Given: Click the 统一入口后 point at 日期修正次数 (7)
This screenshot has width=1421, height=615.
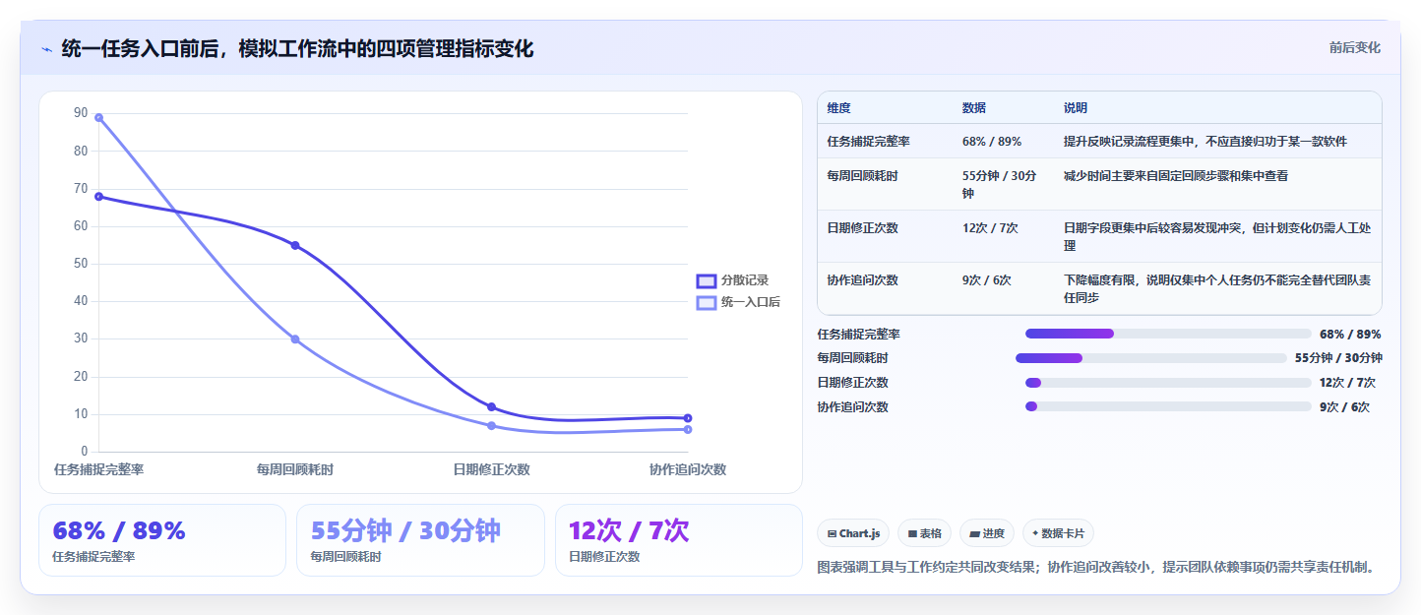Looking at the screenshot, I should click(491, 426).
